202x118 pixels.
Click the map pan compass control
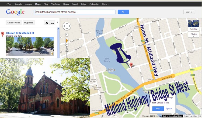pyautogui.click(x=67, y=26)
